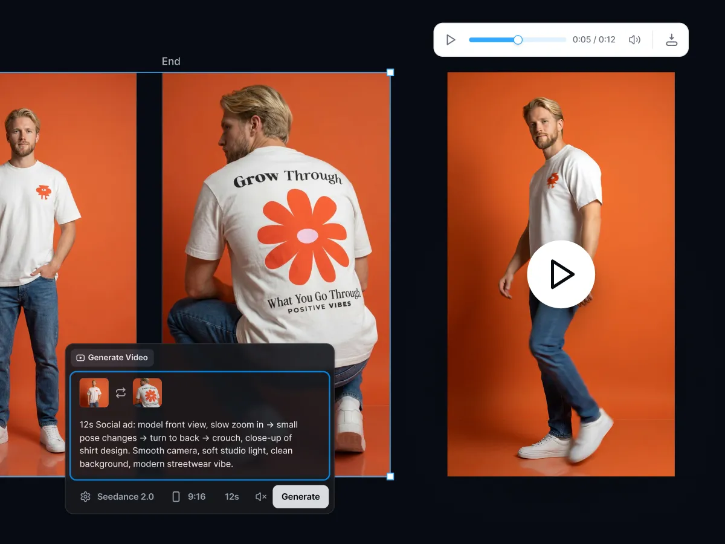The width and height of the screenshot is (725, 544).
Task: Click the phone aspect ratio icon
Action: tap(176, 497)
